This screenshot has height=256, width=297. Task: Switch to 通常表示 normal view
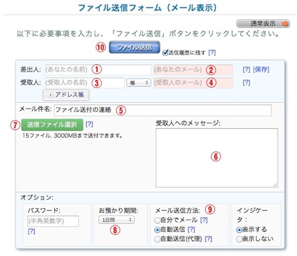coord(263,24)
